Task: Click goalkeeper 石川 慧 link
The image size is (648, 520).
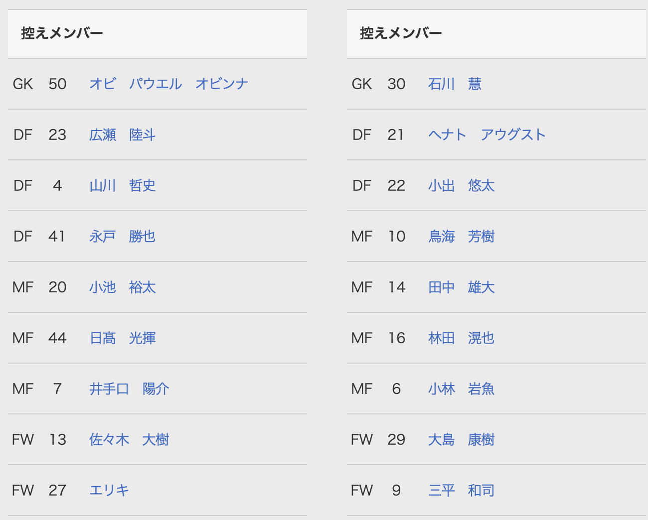Action: [455, 84]
